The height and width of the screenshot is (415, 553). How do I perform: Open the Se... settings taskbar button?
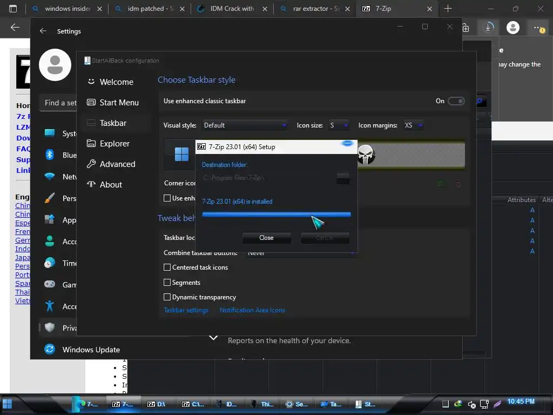pyautogui.click(x=296, y=404)
